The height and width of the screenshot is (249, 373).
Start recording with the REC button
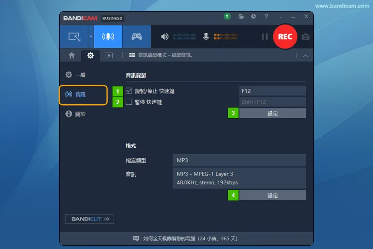point(285,37)
